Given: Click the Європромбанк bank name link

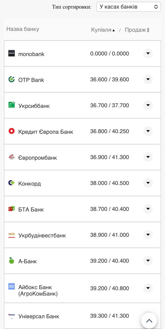Looking at the screenshot, I should click(38, 157).
